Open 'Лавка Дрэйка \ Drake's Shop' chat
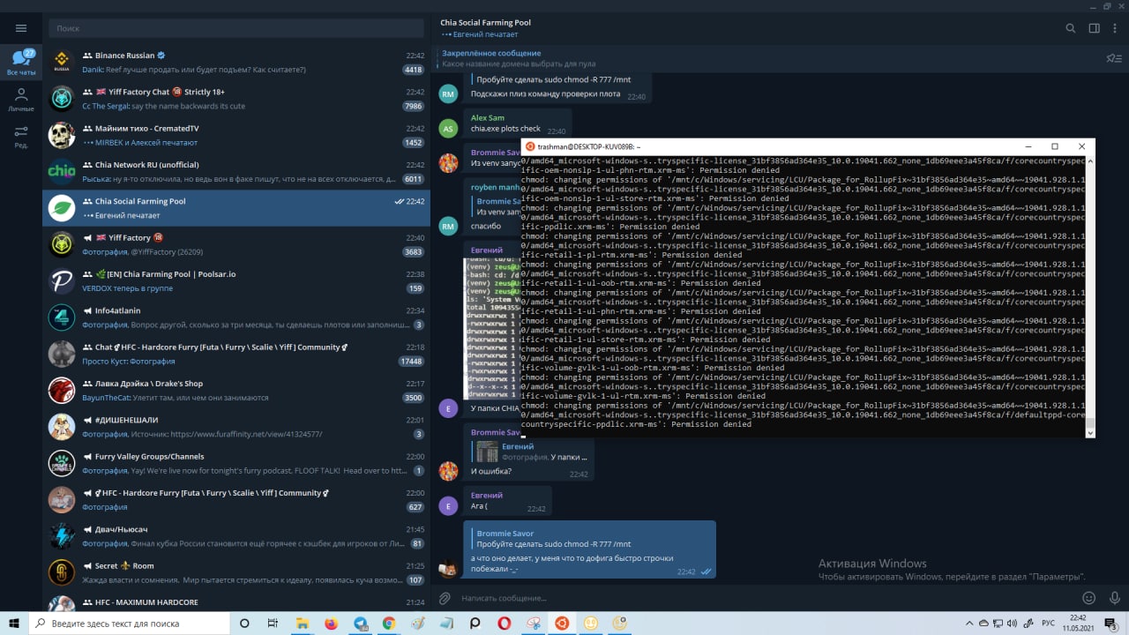Image resolution: width=1129 pixels, height=635 pixels. pos(236,390)
